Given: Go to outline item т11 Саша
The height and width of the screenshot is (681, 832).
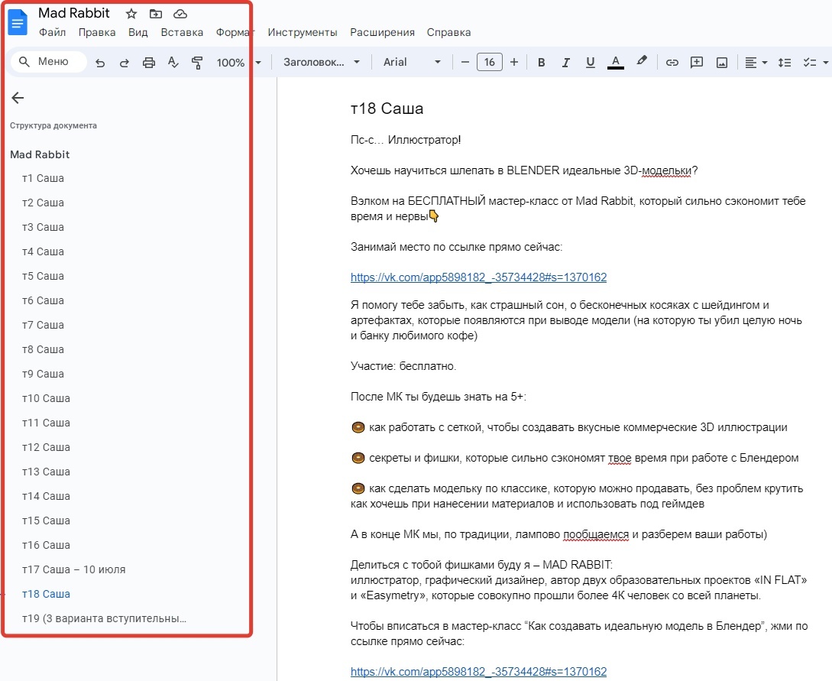Looking at the screenshot, I should 46,423.
